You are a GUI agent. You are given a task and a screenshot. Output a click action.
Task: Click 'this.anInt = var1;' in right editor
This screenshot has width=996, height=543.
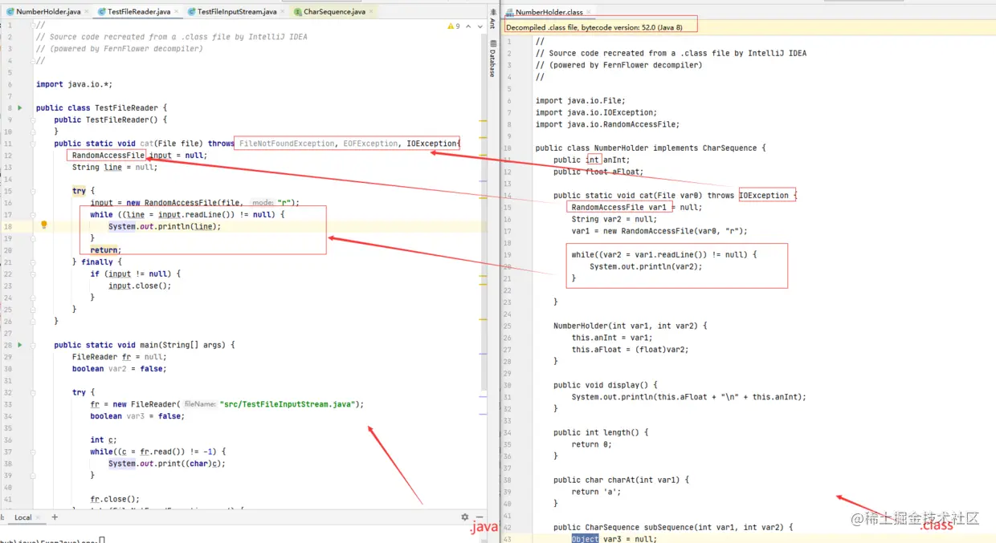point(612,338)
